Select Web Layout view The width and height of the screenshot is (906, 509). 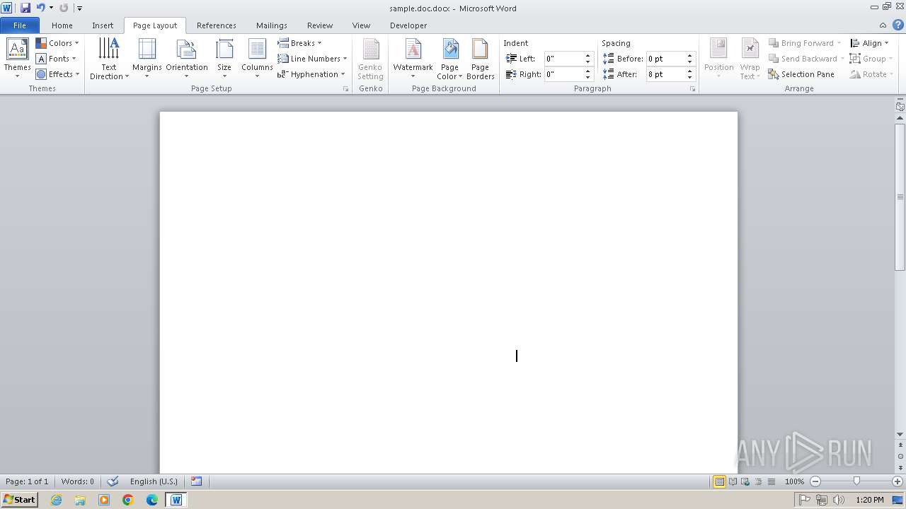[x=745, y=481]
